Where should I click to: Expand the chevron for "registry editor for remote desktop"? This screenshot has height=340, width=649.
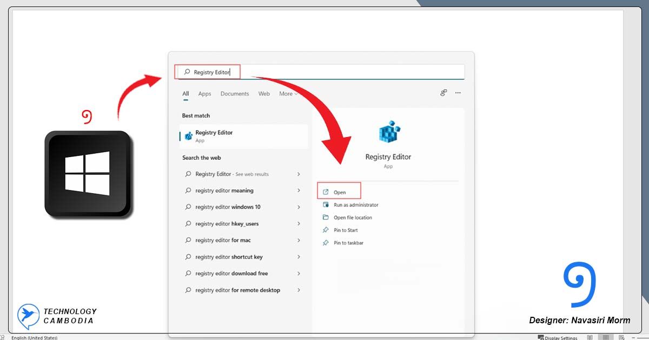point(299,290)
